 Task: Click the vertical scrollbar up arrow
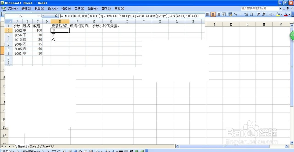coord(292,25)
